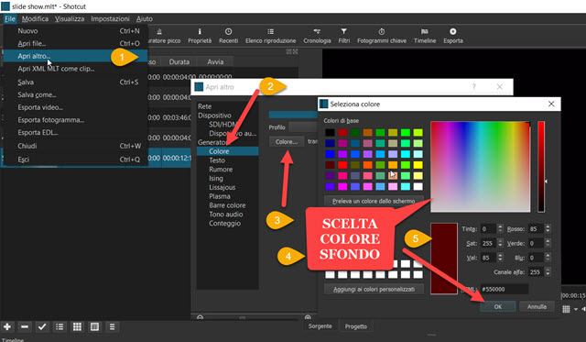The image size is (586, 342).
Task: Choose Apri file... in the File menu
Action: [x=76, y=43]
